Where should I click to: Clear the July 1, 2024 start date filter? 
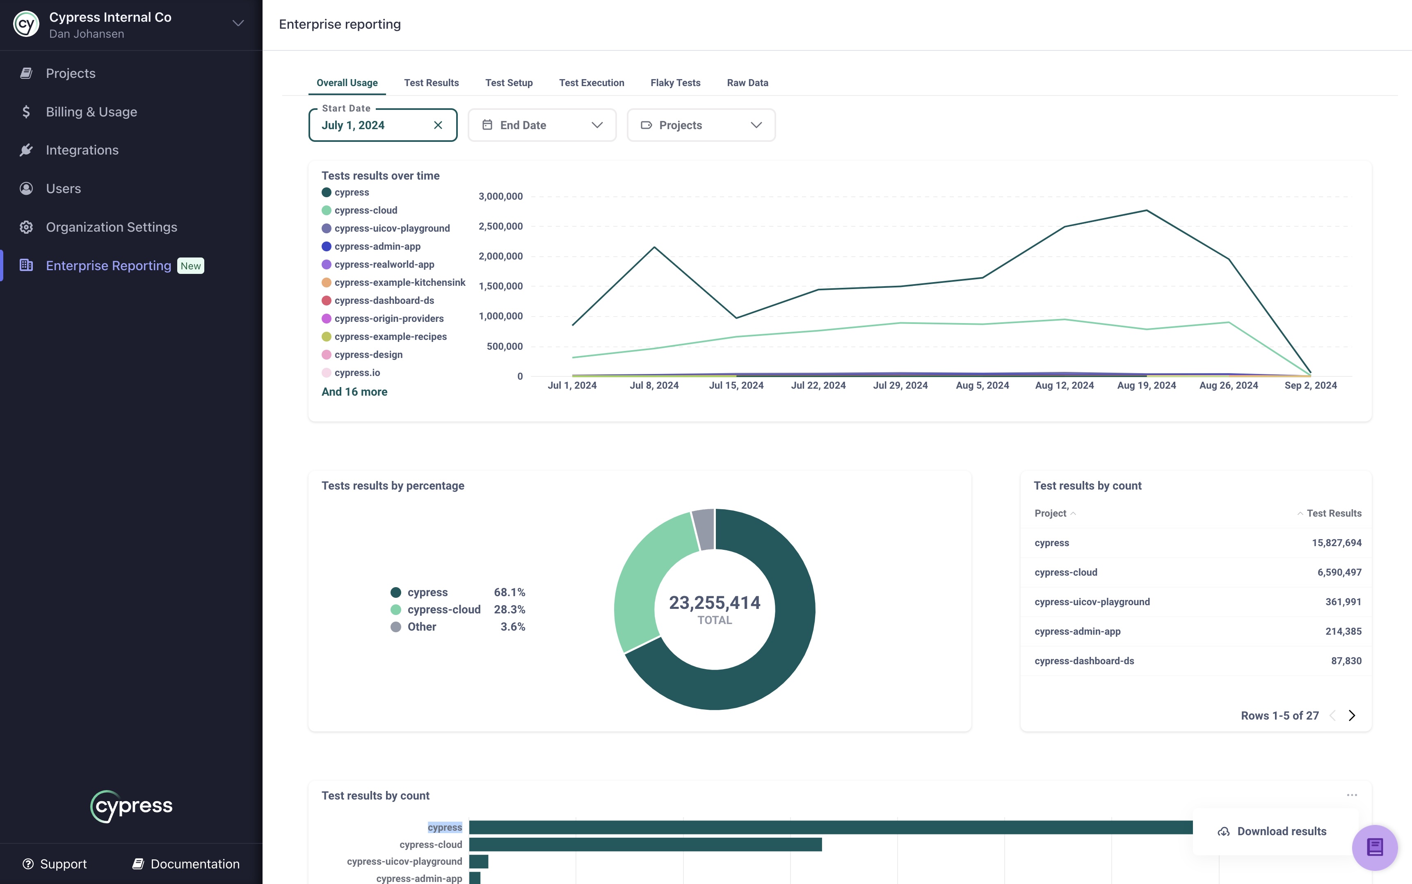[x=436, y=124]
